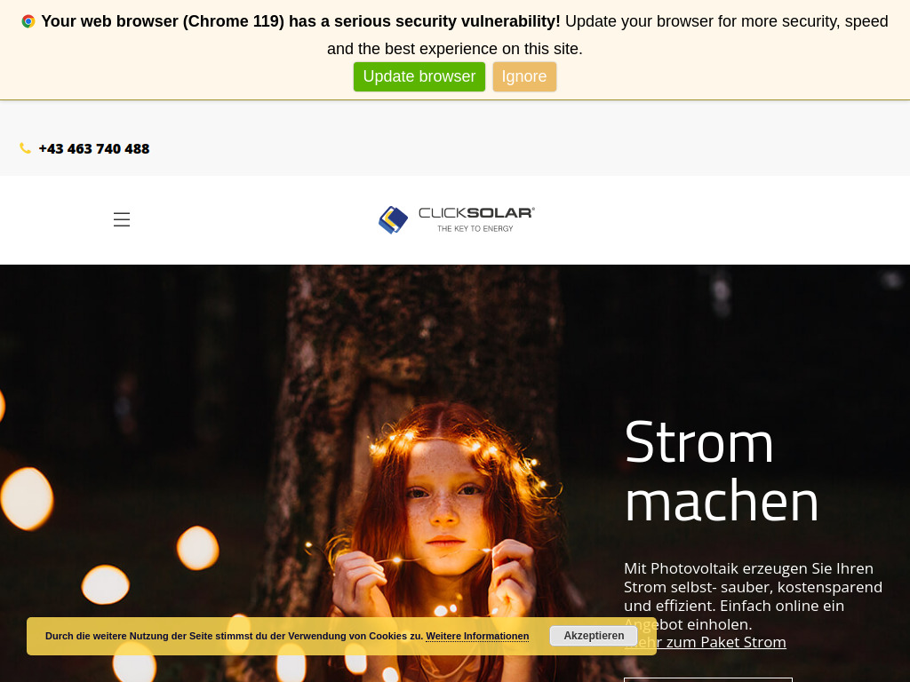
Task: Click the 'THE KEY TO ENERGY' tagline logo
Action: click(x=474, y=228)
